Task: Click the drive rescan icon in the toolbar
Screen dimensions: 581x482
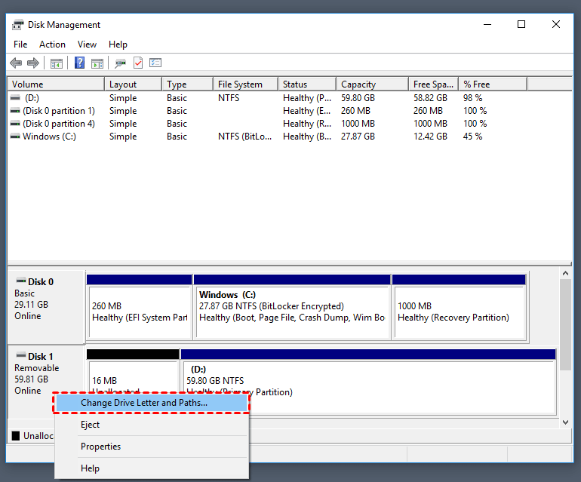Action: click(x=121, y=63)
